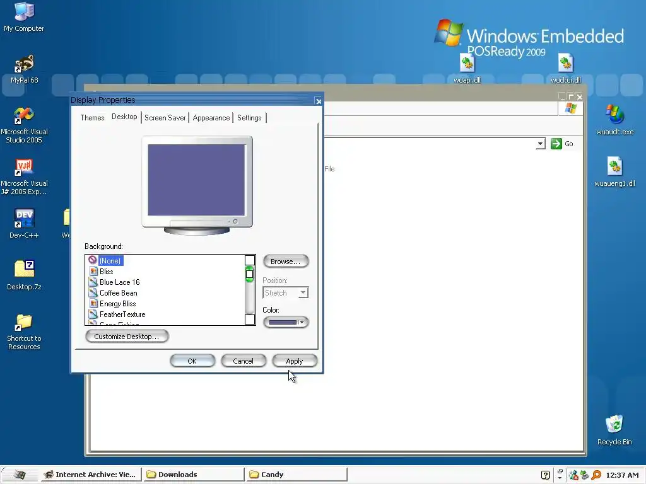Switch to Candy folder taskbar button

(x=297, y=475)
